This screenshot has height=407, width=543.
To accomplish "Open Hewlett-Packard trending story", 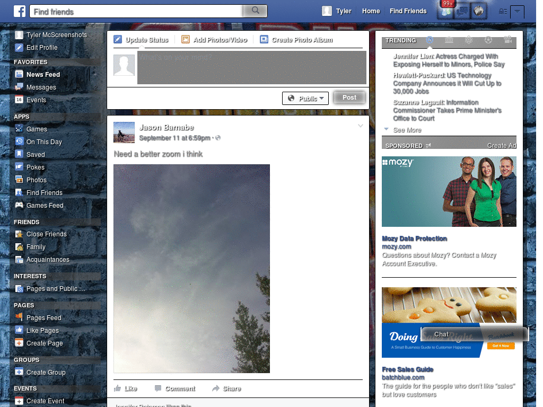I will point(447,83).
